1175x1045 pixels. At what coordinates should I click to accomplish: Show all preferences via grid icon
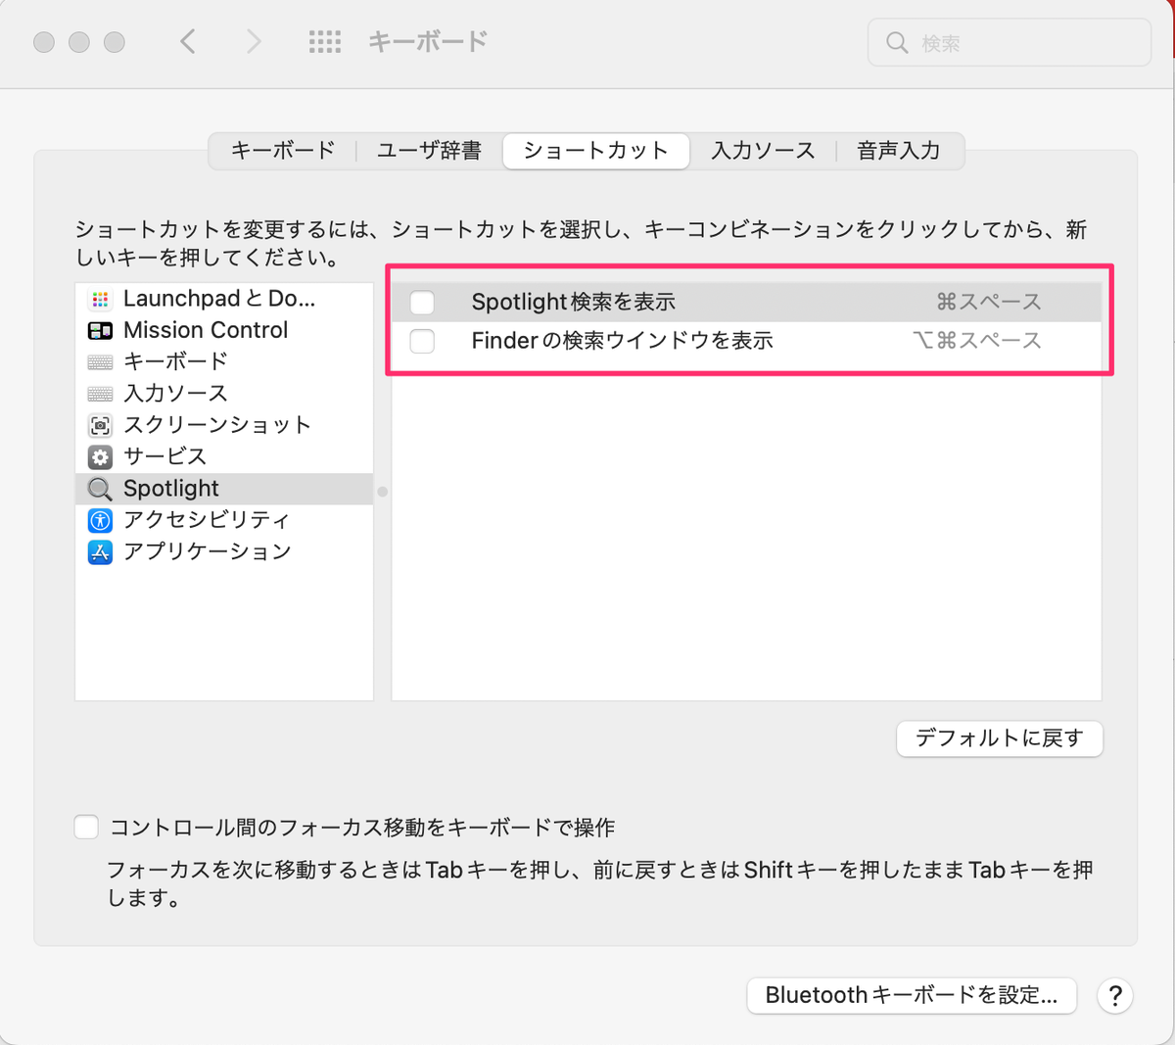pos(324,42)
